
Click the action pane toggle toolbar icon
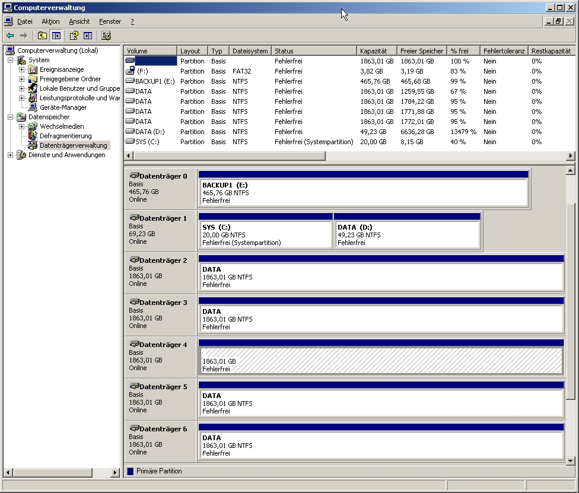(88, 36)
